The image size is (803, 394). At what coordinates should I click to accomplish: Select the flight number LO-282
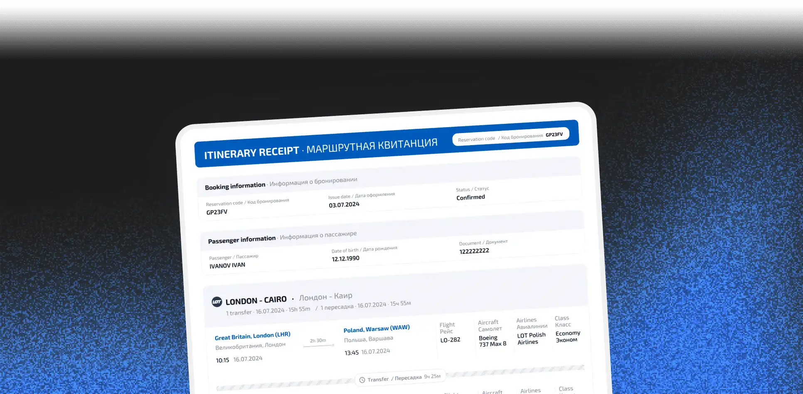pos(450,340)
